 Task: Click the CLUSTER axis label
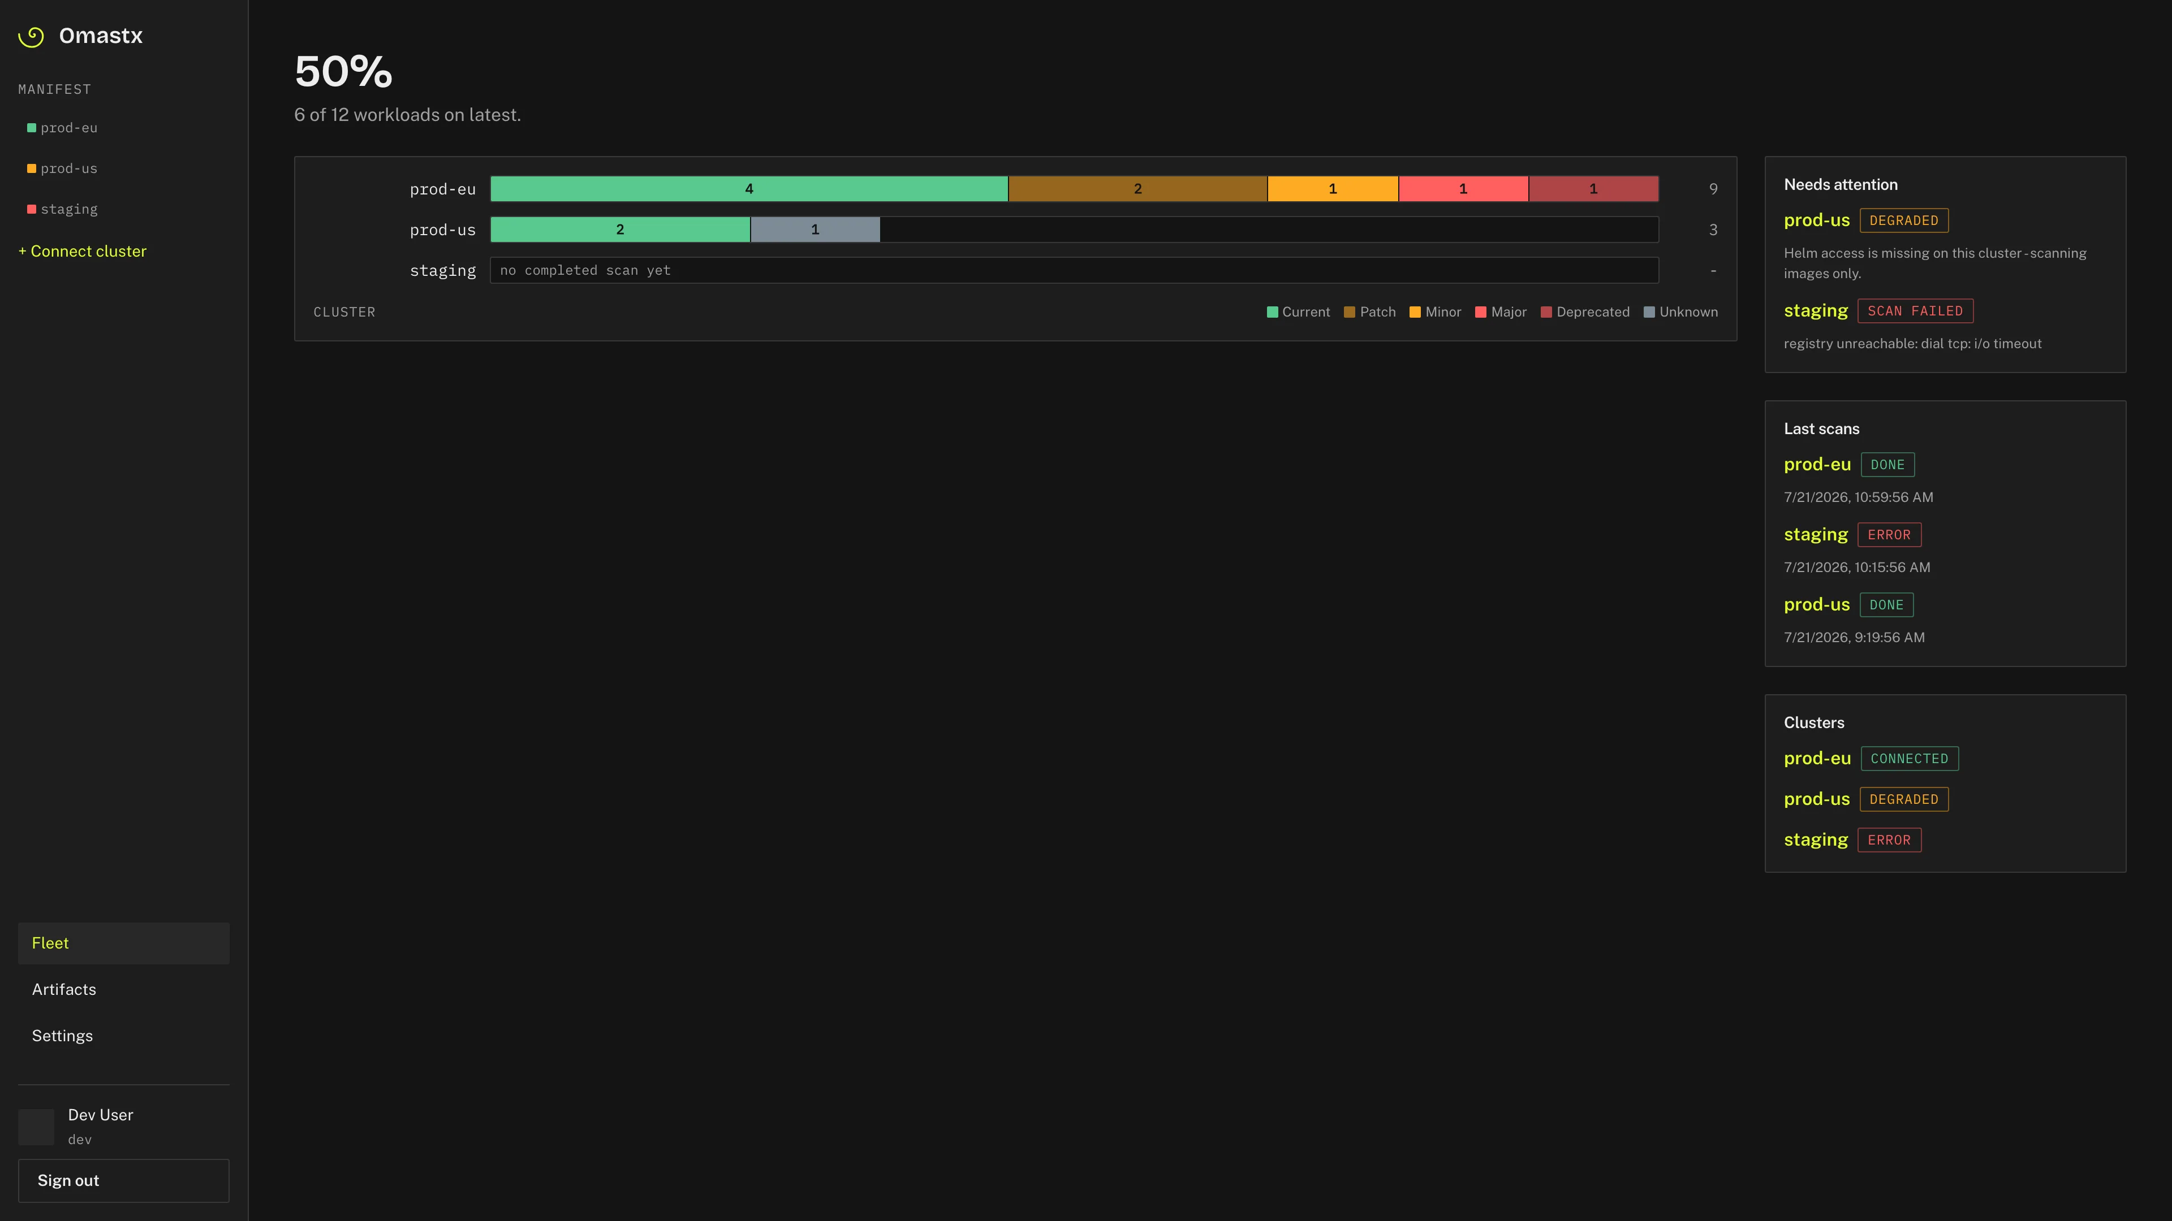click(344, 312)
